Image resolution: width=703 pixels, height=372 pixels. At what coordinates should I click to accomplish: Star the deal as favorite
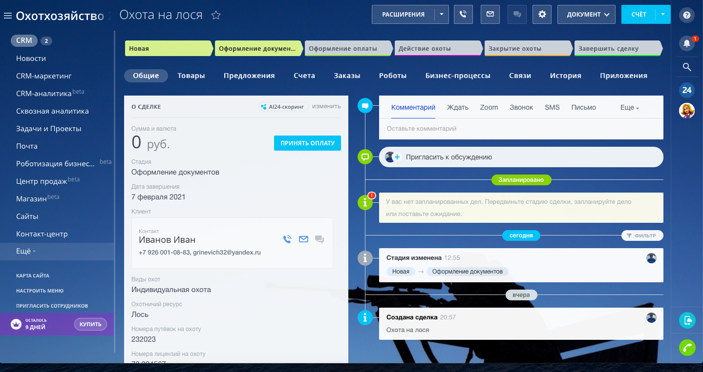216,15
